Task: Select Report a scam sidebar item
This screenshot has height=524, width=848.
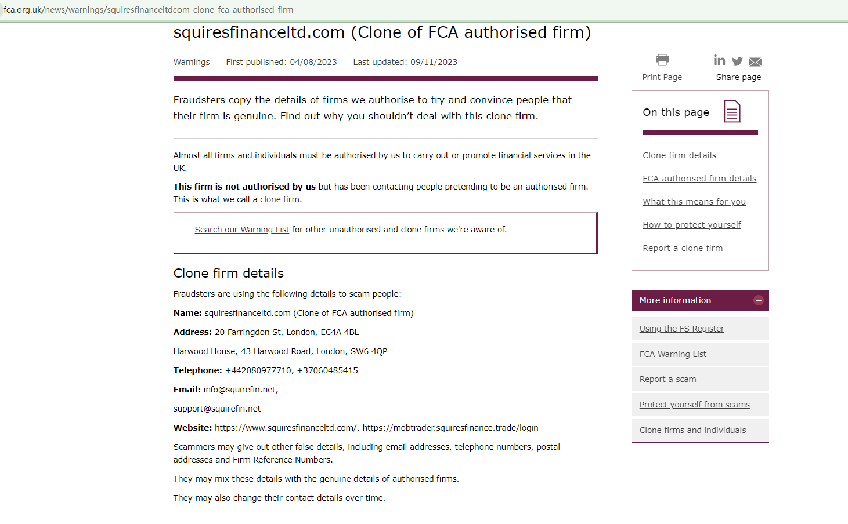Action: [x=667, y=379]
